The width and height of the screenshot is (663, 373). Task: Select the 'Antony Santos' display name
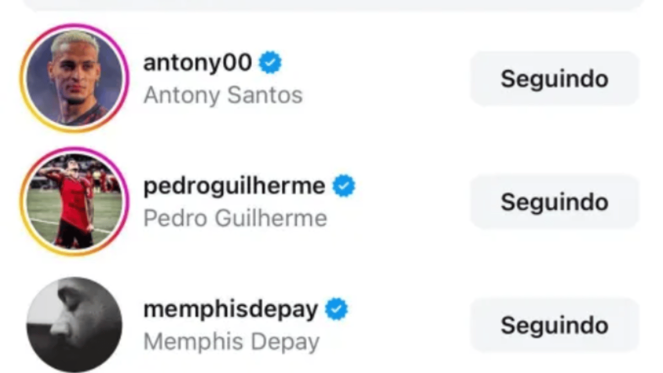(x=223, y=95)
